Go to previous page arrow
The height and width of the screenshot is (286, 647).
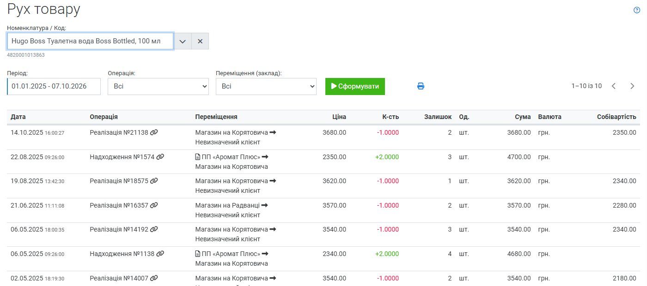click(614, 86)
